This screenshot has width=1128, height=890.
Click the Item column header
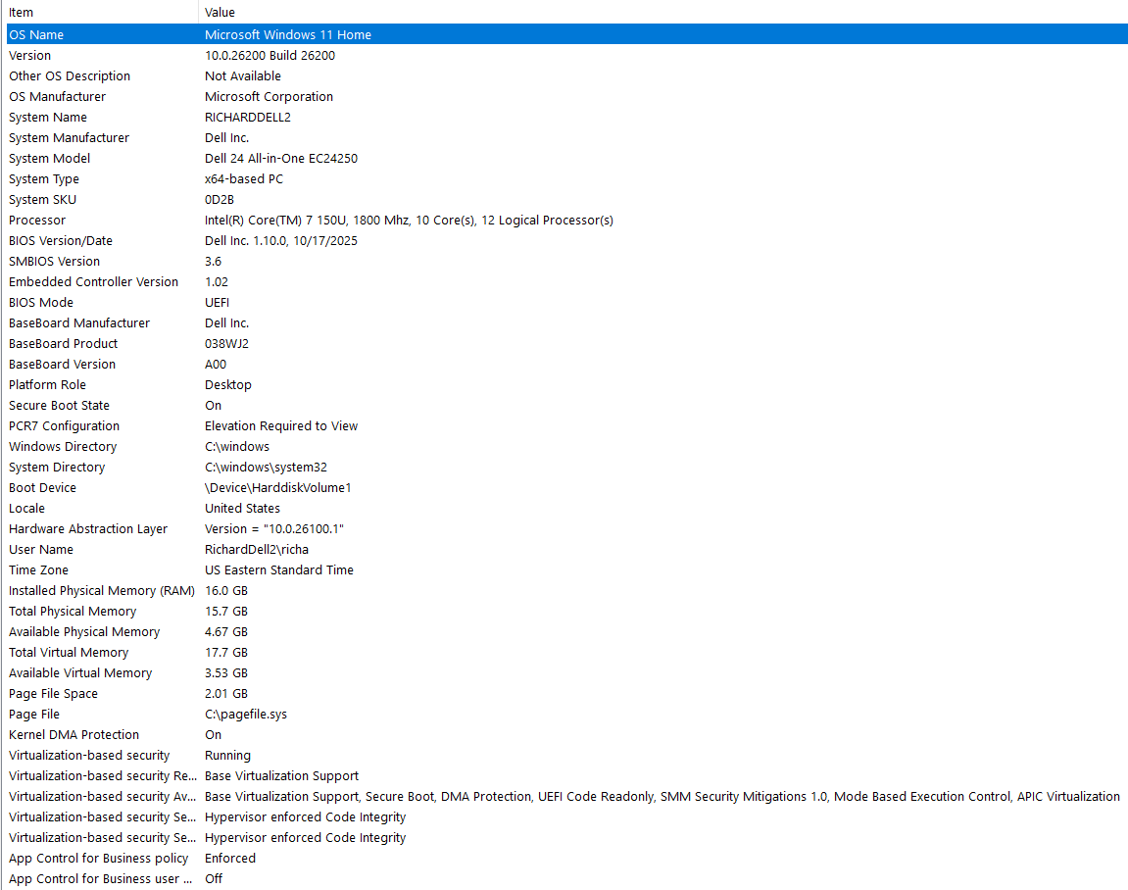pyautogui.click(x=21, y=12)
